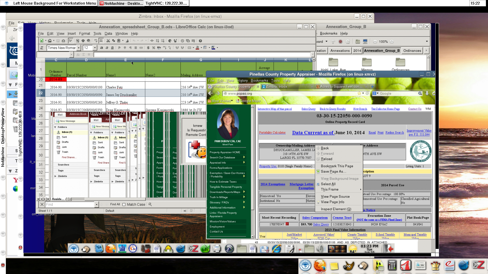This screenshot has height=274, width=488.
Task: Follow the Interactive Map of this parcel link
Action: 274,109
